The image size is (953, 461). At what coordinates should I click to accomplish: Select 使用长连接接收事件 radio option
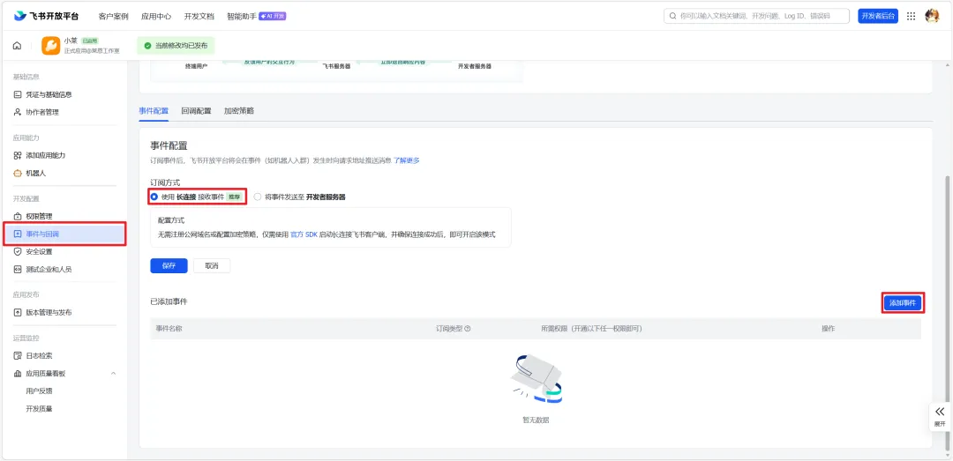click(x=154, y=197)
